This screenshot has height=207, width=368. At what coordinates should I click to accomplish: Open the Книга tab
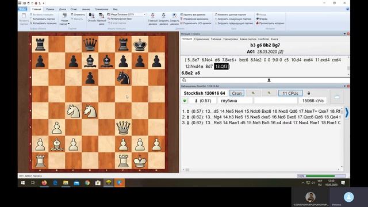(274, 39)
